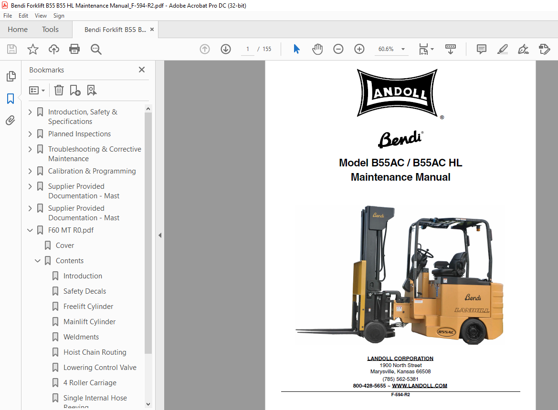This screenshot has width=558, height=410.
Task: Jump to the Introduction bookmark
Action: point(83,276)
